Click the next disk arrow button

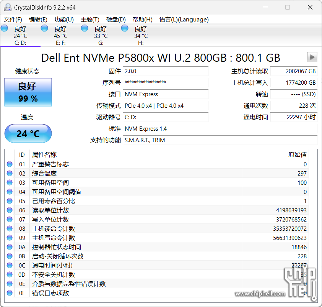pyautogui.click(x=312, y=57)
